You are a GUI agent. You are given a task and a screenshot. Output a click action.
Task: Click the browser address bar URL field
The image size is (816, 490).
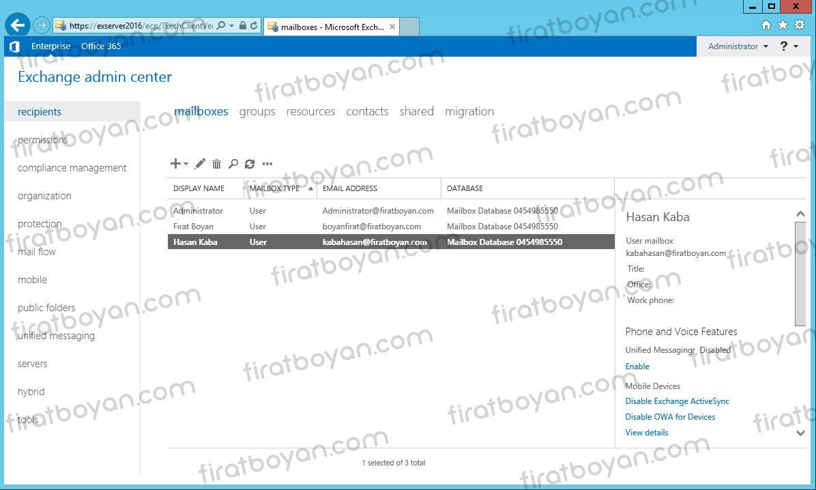click(x=141, y=25)
